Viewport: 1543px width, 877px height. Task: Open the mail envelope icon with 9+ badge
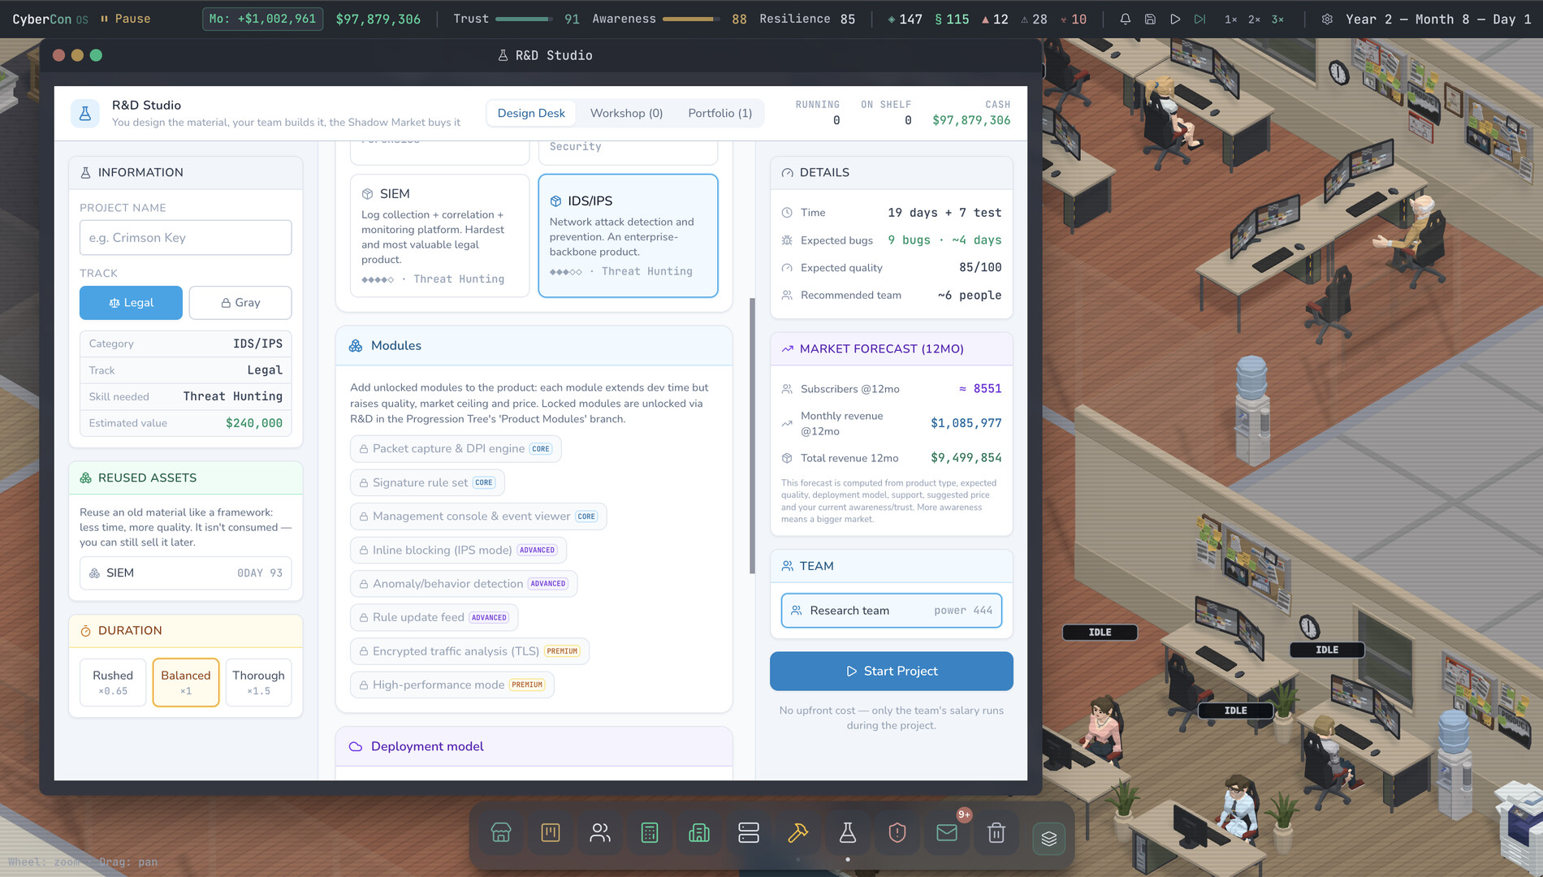click(947, 833)
